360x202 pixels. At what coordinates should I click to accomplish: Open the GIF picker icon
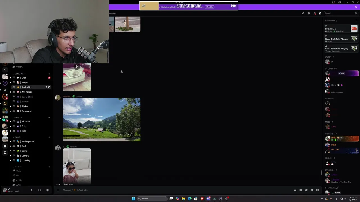[301, 190]
